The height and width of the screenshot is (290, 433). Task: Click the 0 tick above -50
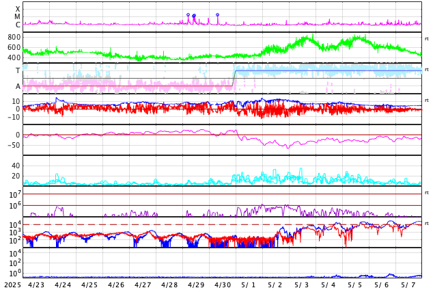[18, 135]
